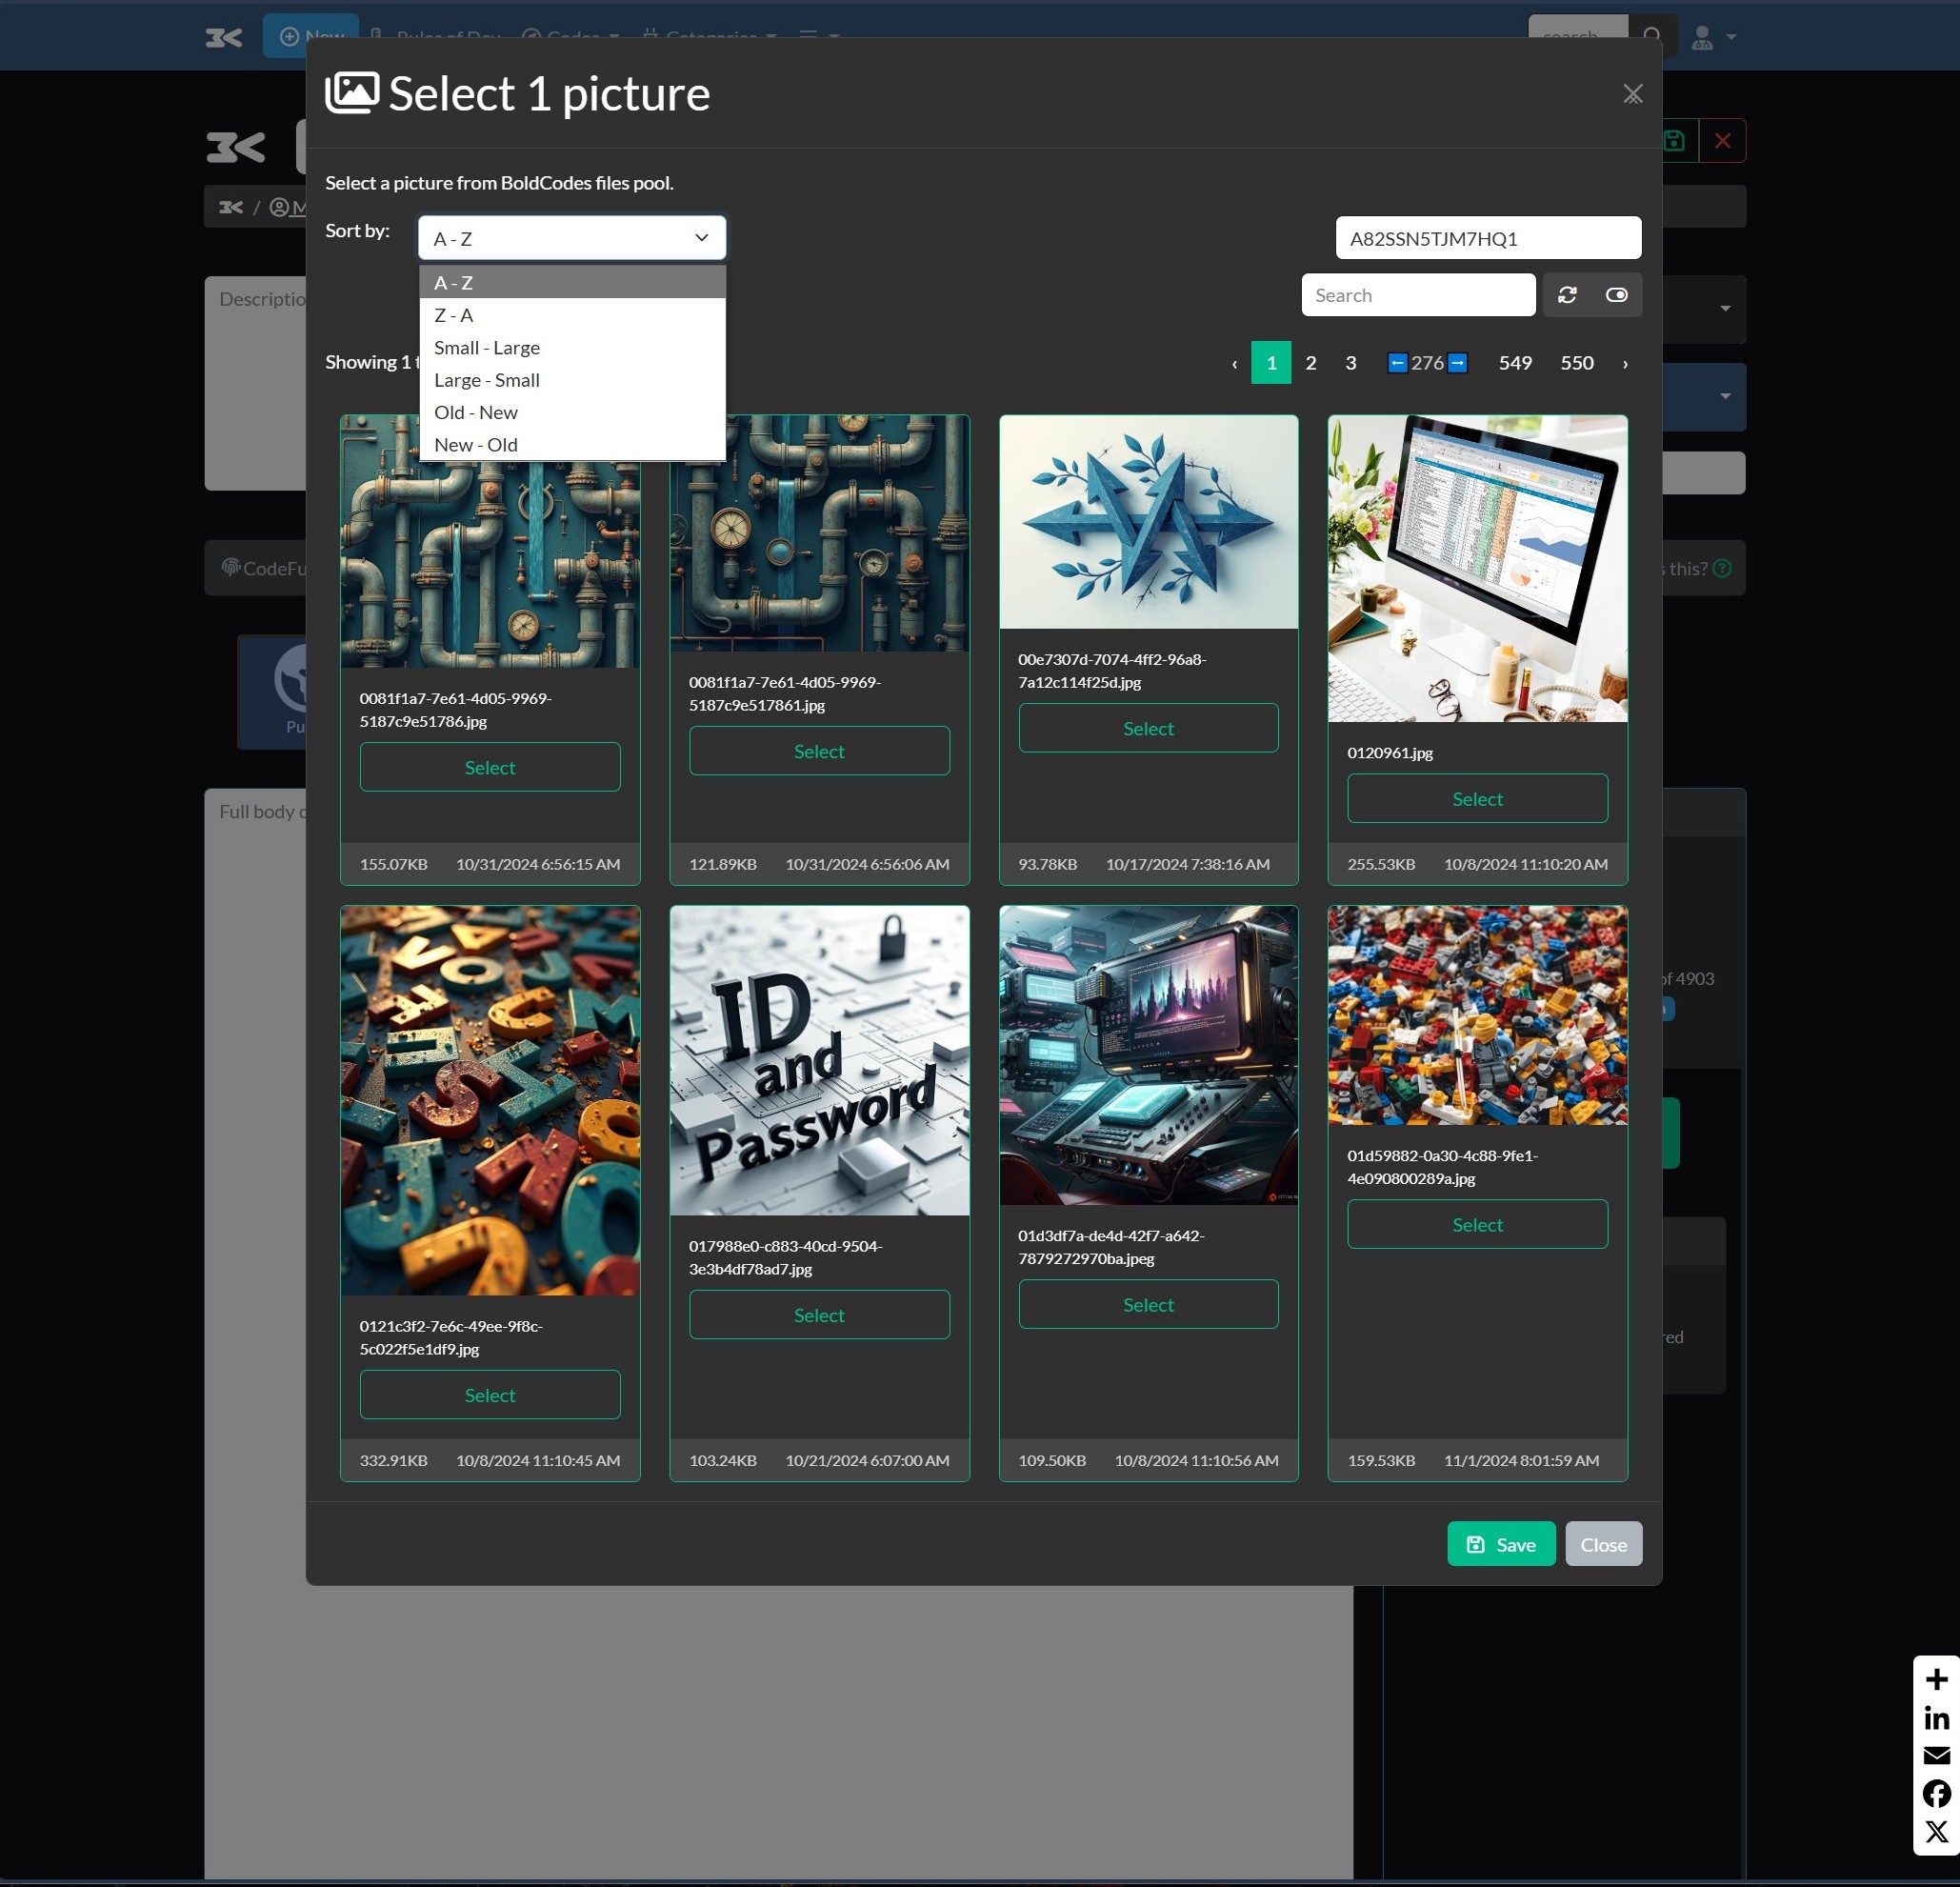Click the Search input field
Image resolution: width=1960 pixels, height=1887 pixels.
click(1417, 295)
